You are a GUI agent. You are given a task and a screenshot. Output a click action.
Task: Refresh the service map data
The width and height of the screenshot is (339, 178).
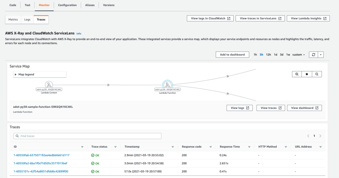pos(314,55)
